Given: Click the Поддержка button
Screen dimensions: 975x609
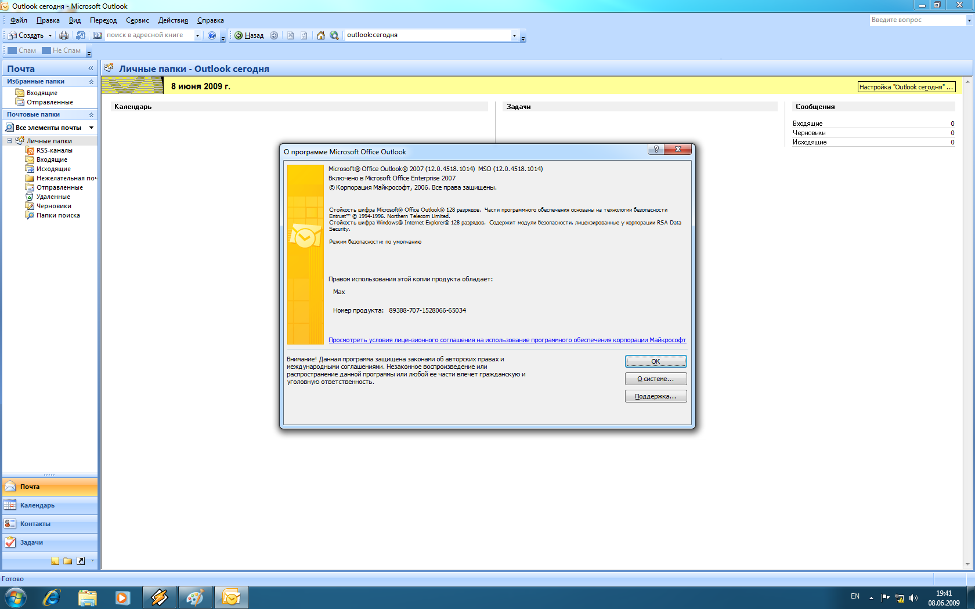Looking at the screenshot, I should [656, 396].
